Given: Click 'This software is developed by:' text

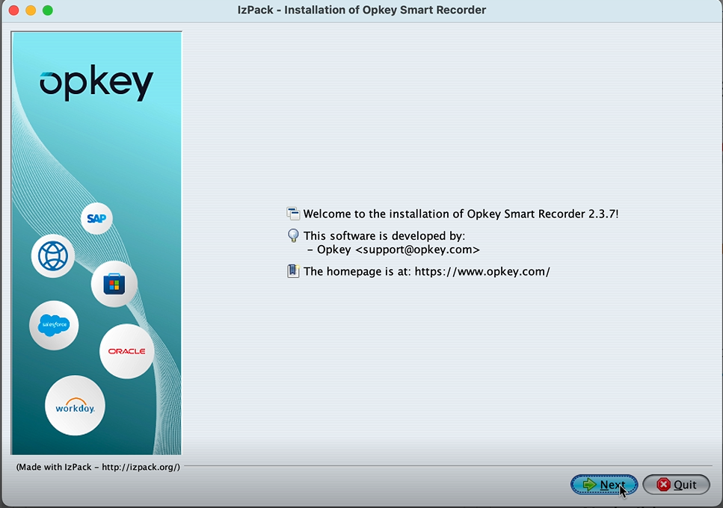Looking at the screenshot, I should (384, 236).
